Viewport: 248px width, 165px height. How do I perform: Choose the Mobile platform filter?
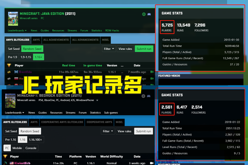click(x=17, y=148)
